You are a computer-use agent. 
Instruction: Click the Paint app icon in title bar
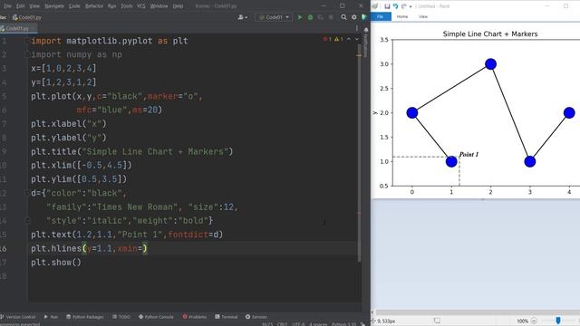(375, 6)
